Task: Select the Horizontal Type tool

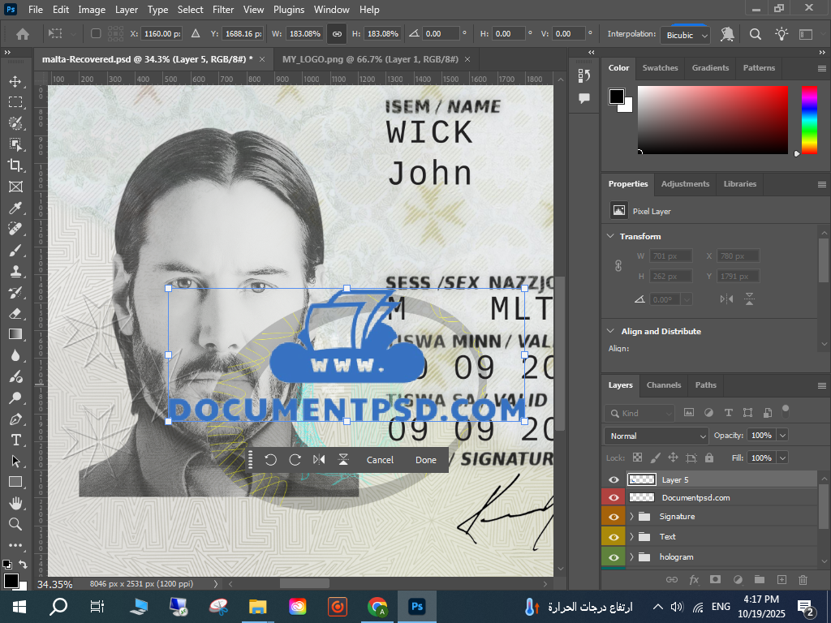Action: pos(15,440)
